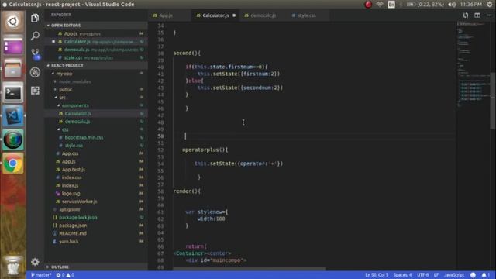The width and height of the screenshot is (496, 279).
Task: Open the Files manager from Ubuntu dock
Action: (12, 69)
